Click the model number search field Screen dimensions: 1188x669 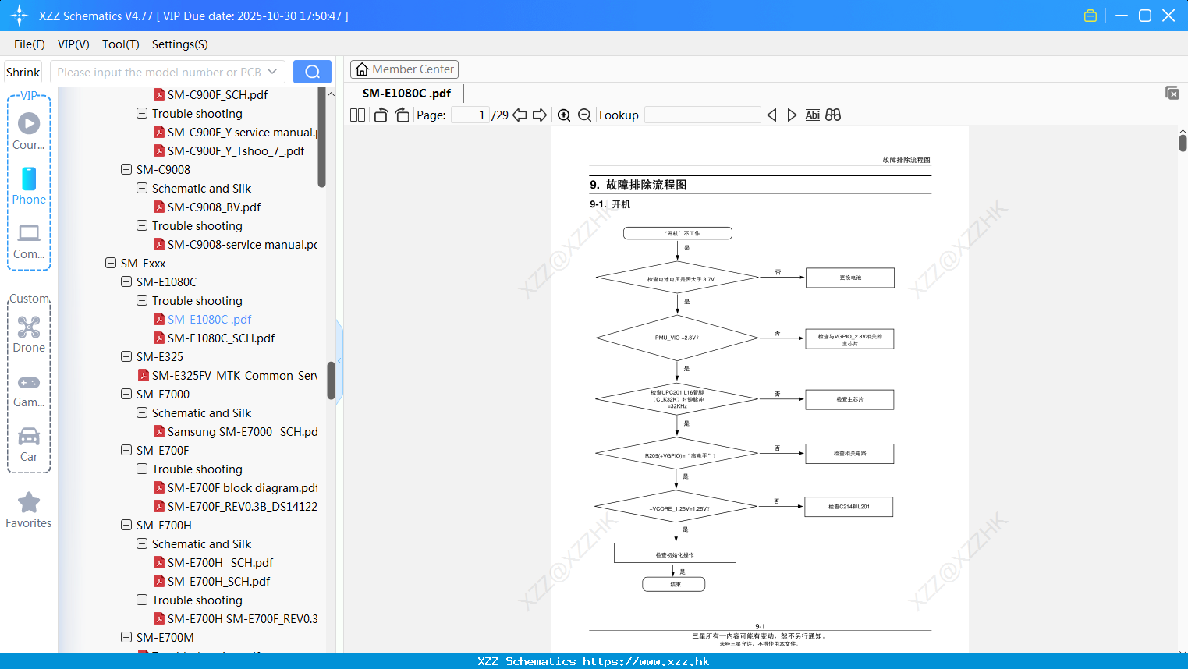tap(159, 72)
